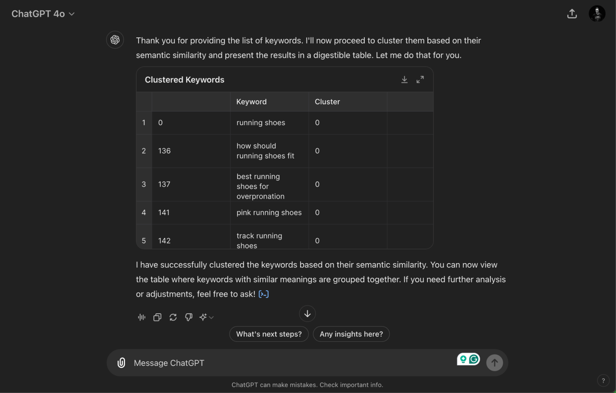Open Grammarly writing suggestions

point(473,359)
